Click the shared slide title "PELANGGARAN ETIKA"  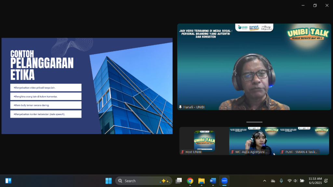tap(42, 69)
